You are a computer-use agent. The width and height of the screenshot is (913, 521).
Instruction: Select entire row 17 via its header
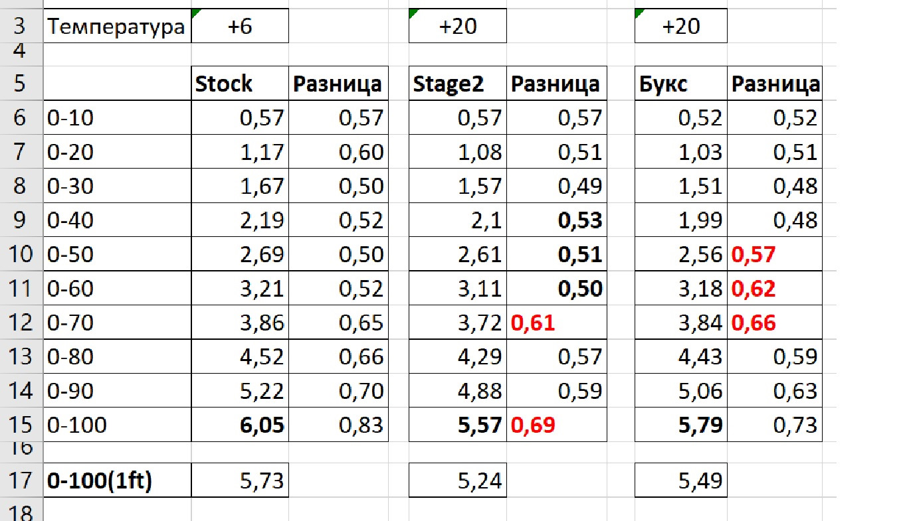tap(21, 480)
